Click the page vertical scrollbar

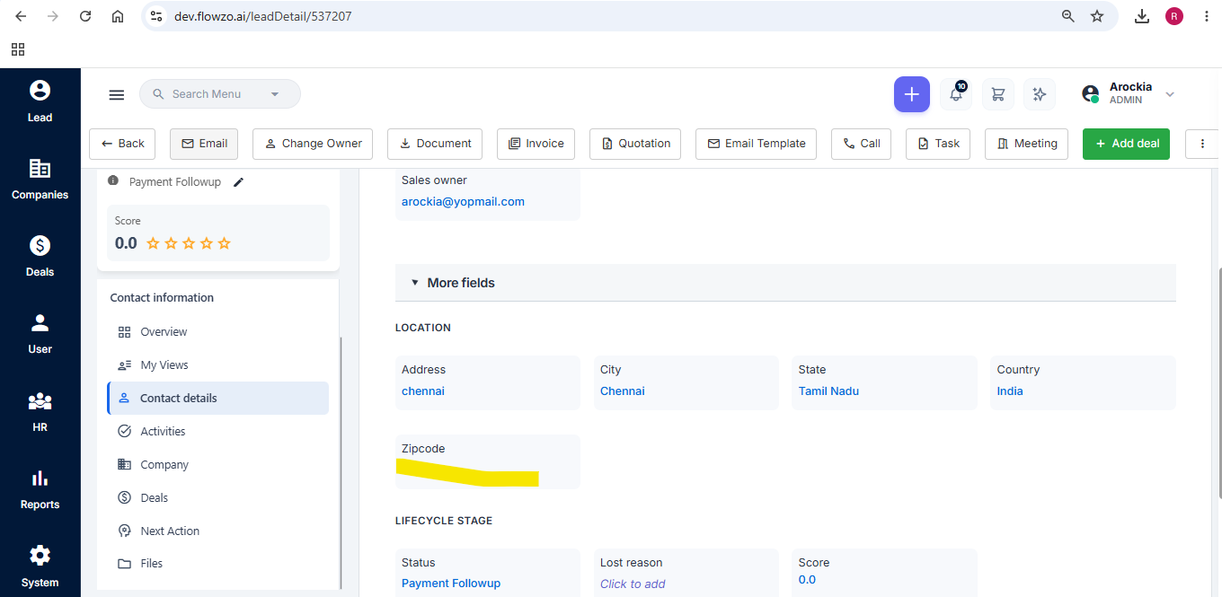(x=1218, y=382)
